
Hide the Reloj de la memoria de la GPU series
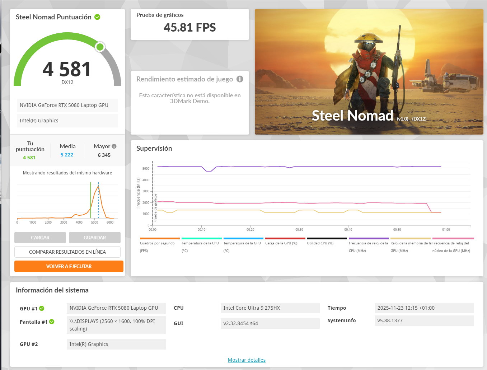point(410,243)
